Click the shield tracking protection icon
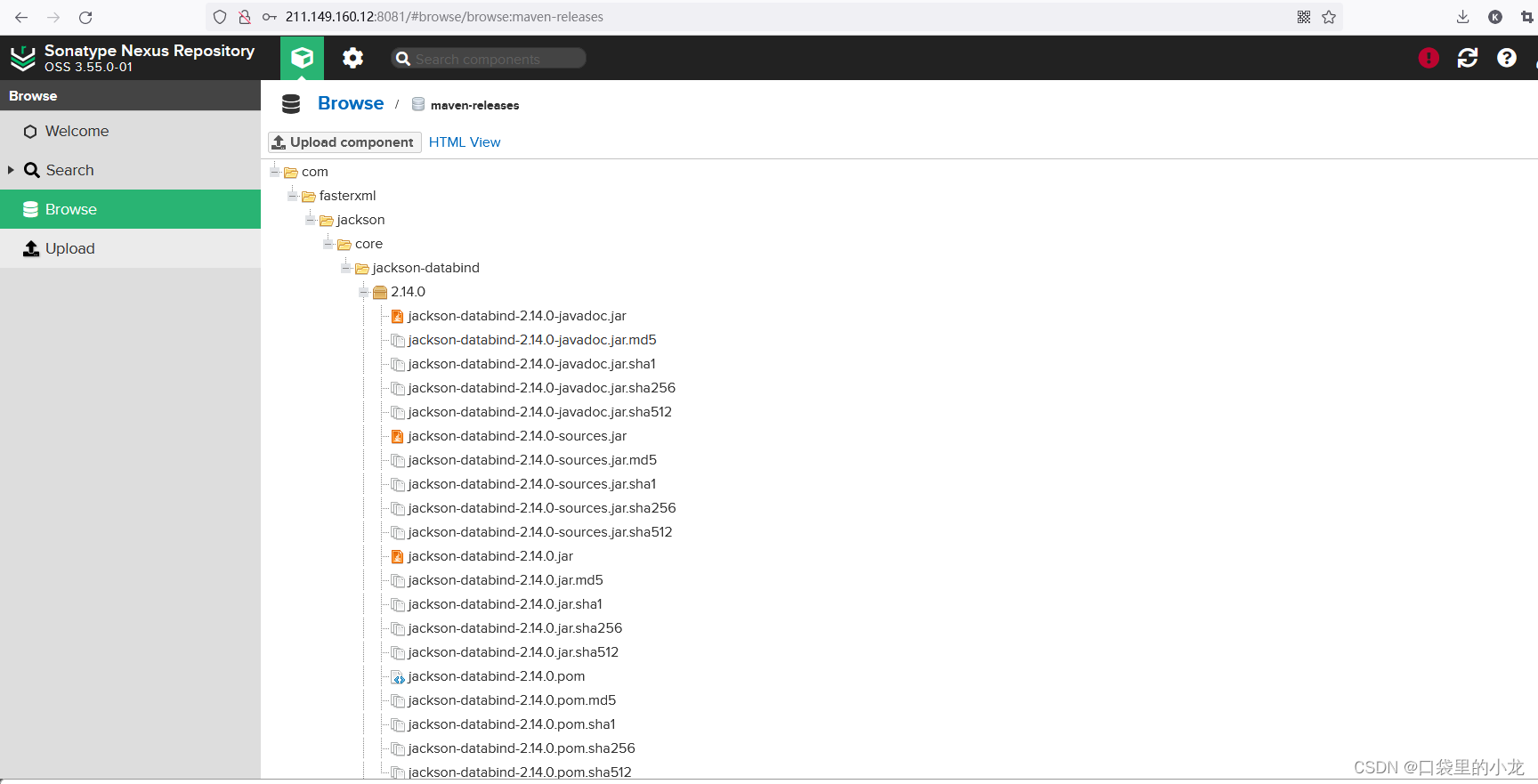The image size is (1538, 784). click(x=220, y=17)
